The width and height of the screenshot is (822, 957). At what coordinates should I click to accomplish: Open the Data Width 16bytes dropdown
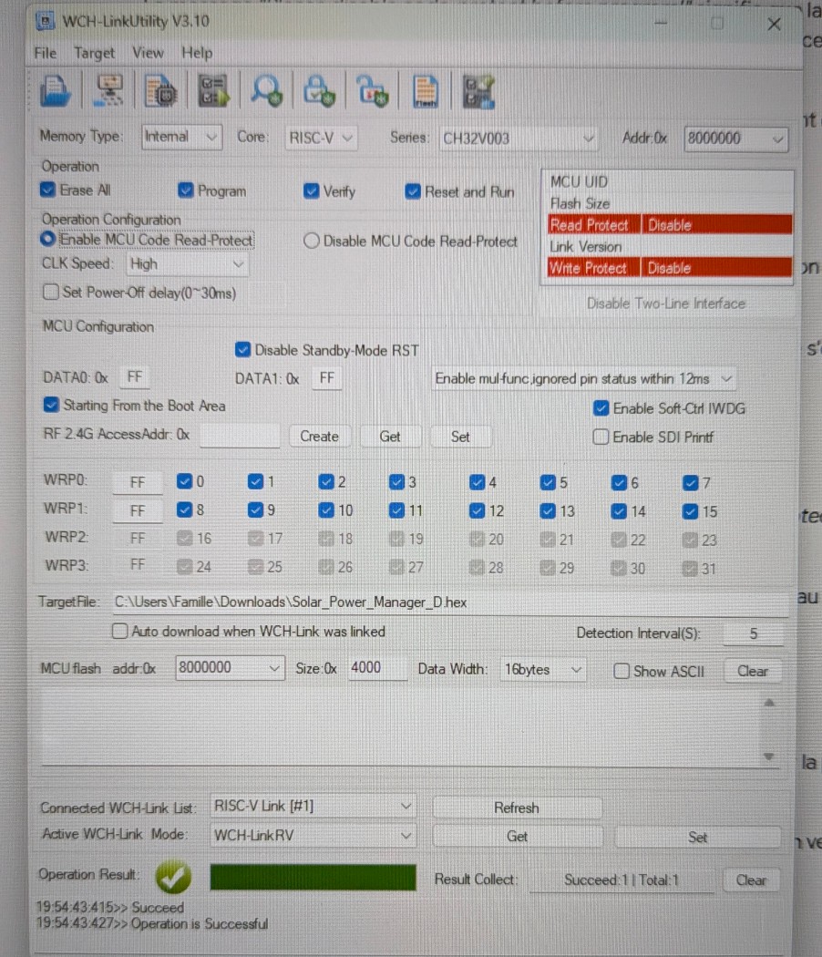[542, 670]
